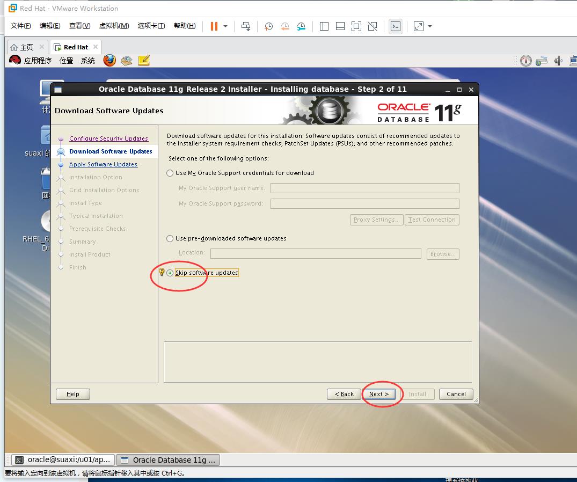Click the stretch guest display icon
Viewport: 577px width, 482px height.
click(419, 26)
